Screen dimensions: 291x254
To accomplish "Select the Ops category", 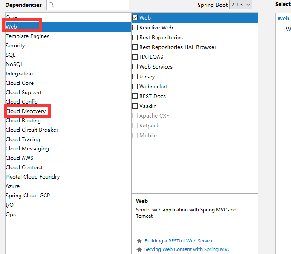I will click(x=68, y=214).
